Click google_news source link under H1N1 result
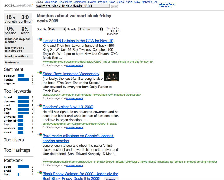This screenshot has height=180, width=224. tap(74, 65)
